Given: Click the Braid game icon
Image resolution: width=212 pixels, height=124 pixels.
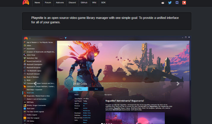Looking at the screenshot, I should click(25, 80).
